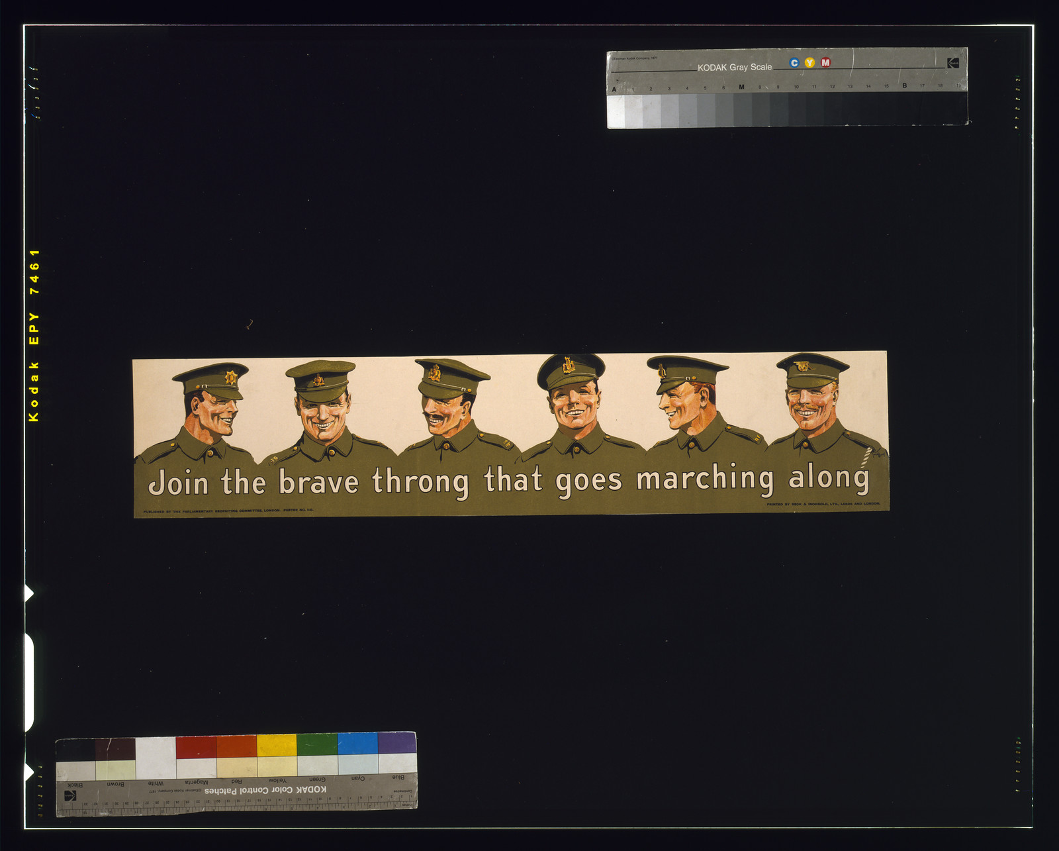Click the word 'Join' on the poster
This screenshot has width=1059, height=851.
click(178, 483)
